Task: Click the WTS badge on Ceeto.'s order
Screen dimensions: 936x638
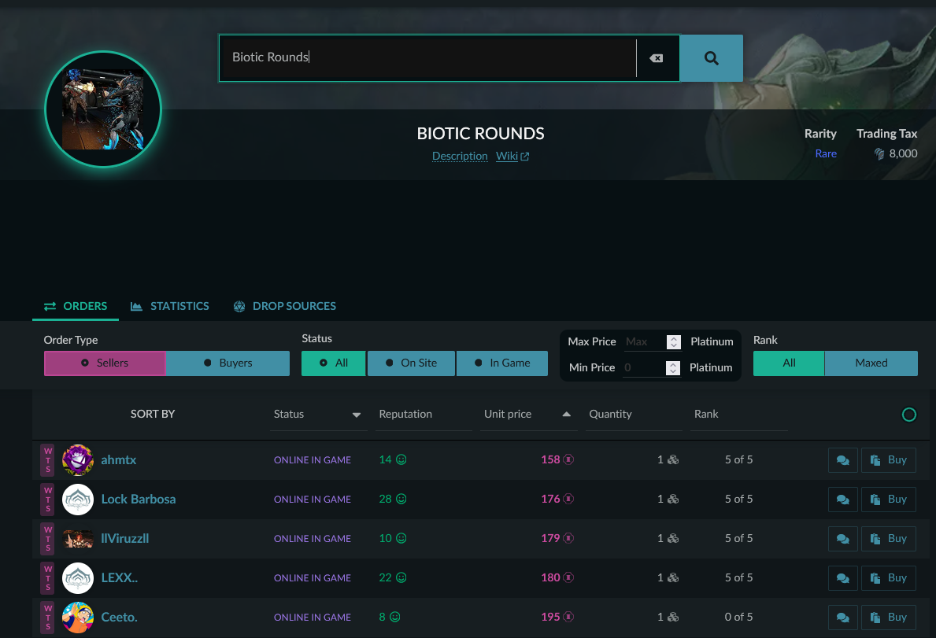Action: (x=48, y=617)
